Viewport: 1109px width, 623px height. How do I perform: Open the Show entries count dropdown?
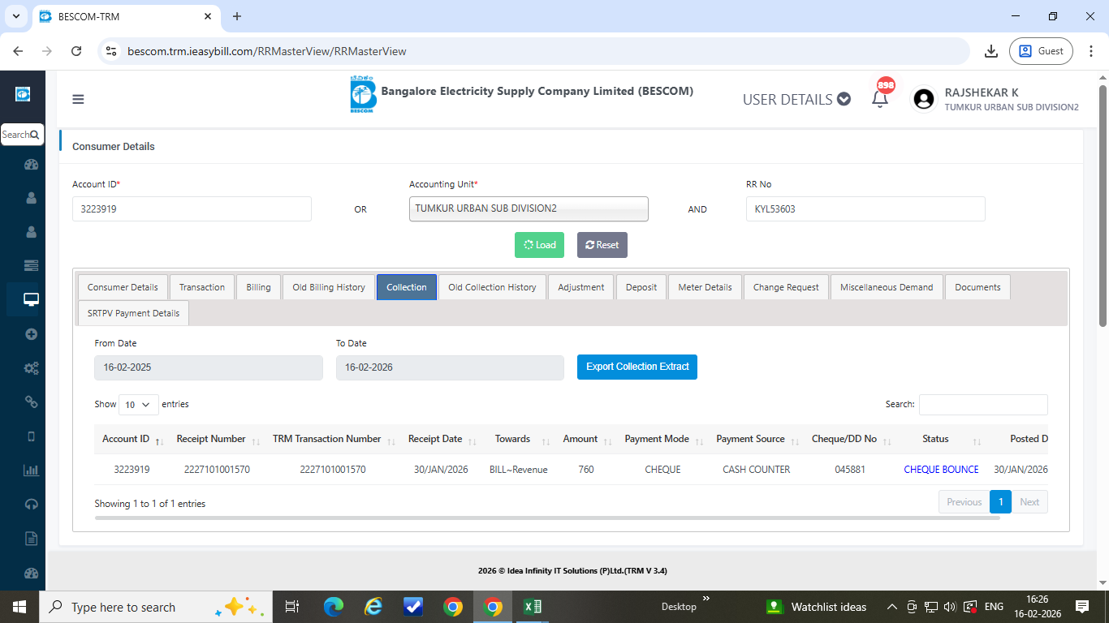point(138,404)
